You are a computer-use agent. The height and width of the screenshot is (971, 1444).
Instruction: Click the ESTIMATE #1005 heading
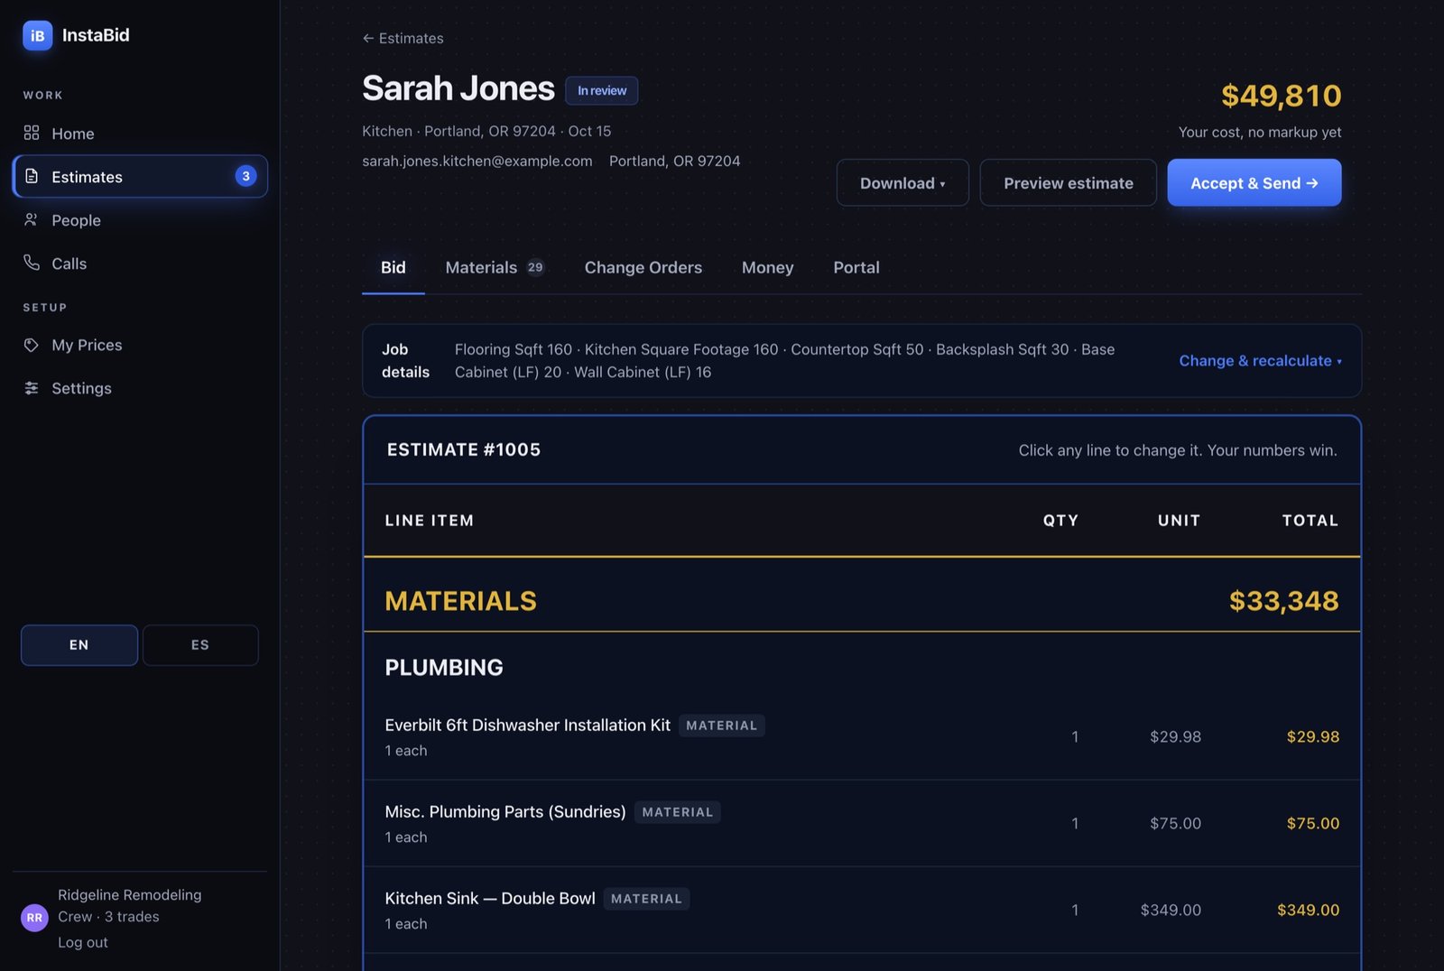pos(464,449)
